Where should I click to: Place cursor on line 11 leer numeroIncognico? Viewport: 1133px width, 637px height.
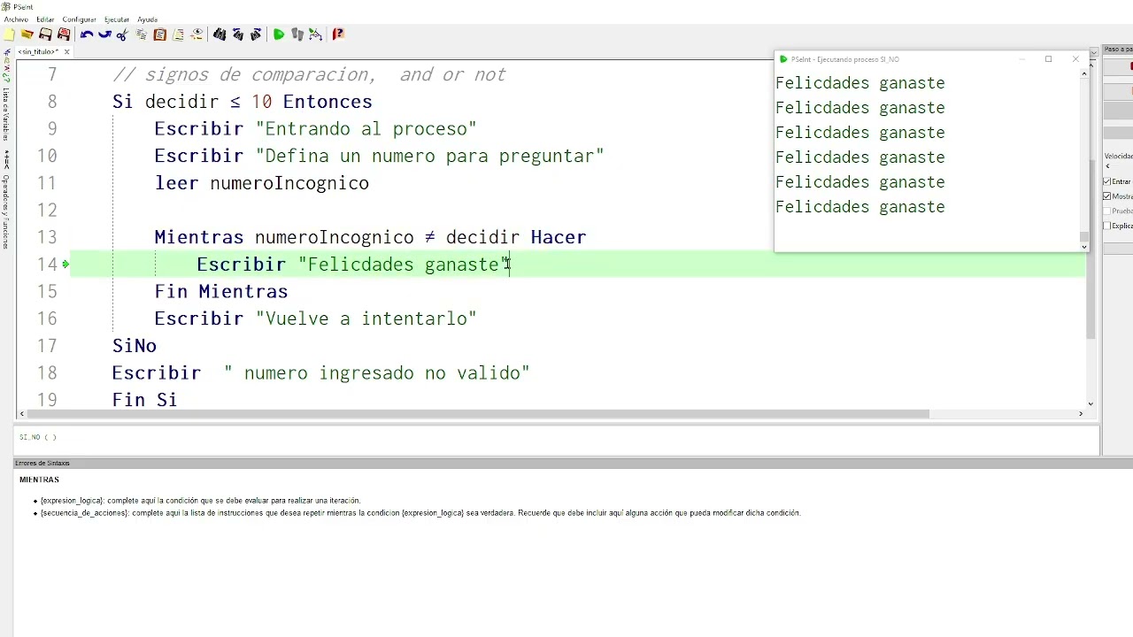(262, 183)
